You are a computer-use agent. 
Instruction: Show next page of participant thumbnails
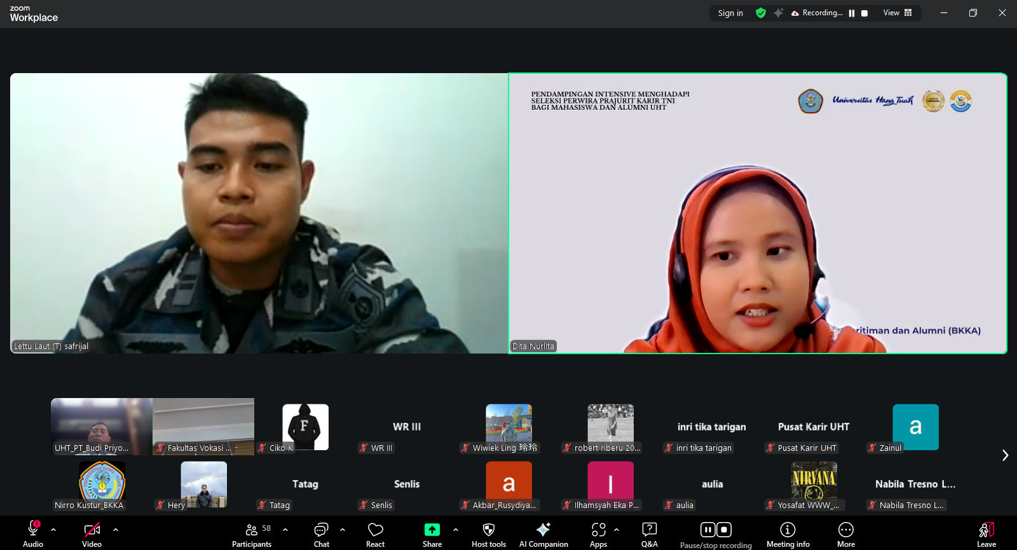coord(1005,455)
